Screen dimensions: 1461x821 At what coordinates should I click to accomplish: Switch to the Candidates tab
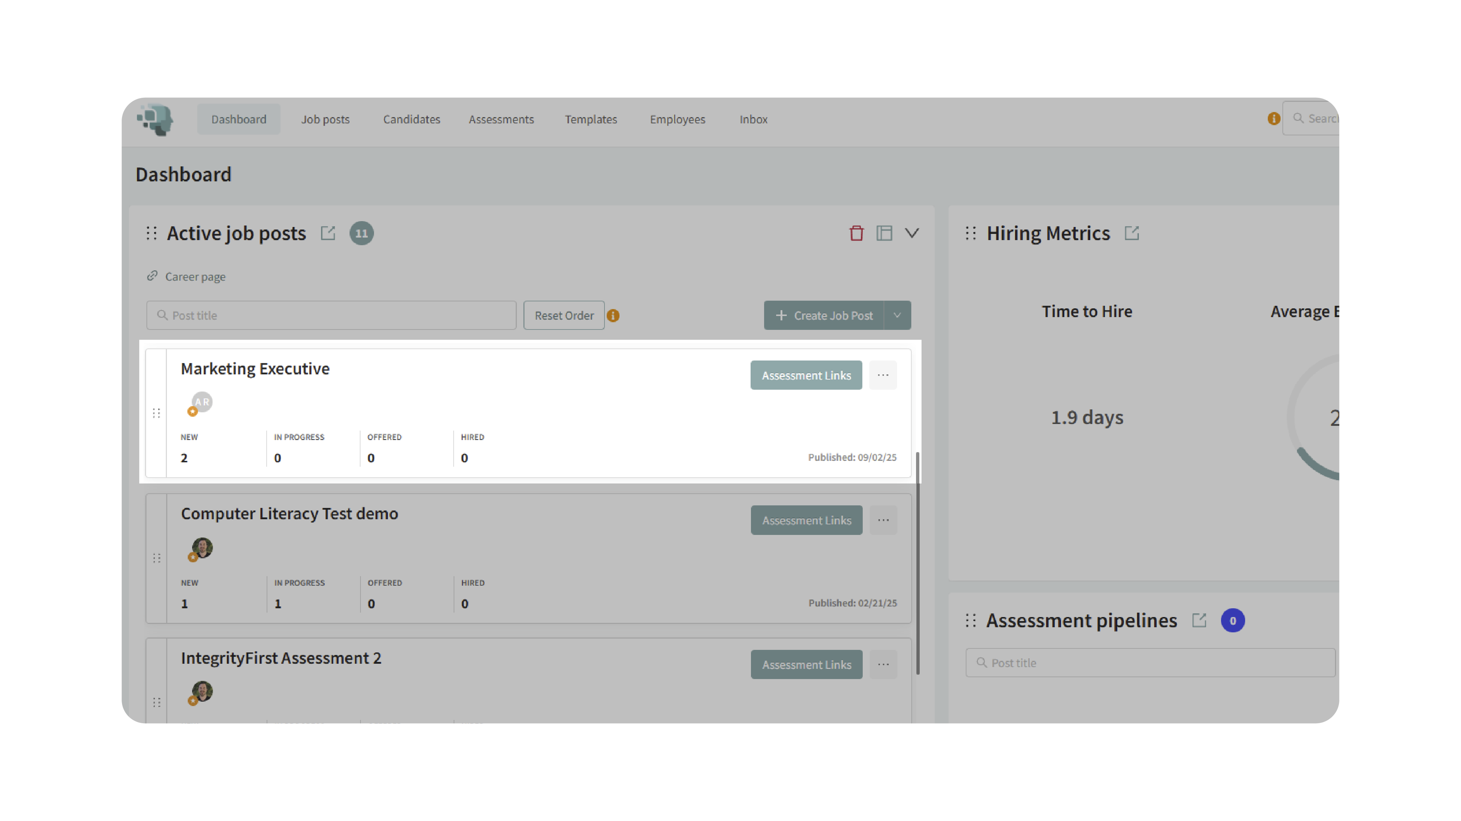411,119
